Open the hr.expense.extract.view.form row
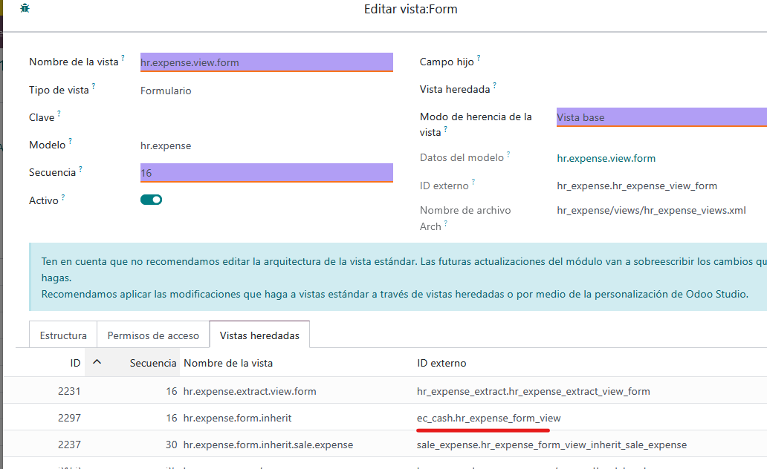Image resolution: width=767 pixels, height=469 pixels. [x=250, y=391]
